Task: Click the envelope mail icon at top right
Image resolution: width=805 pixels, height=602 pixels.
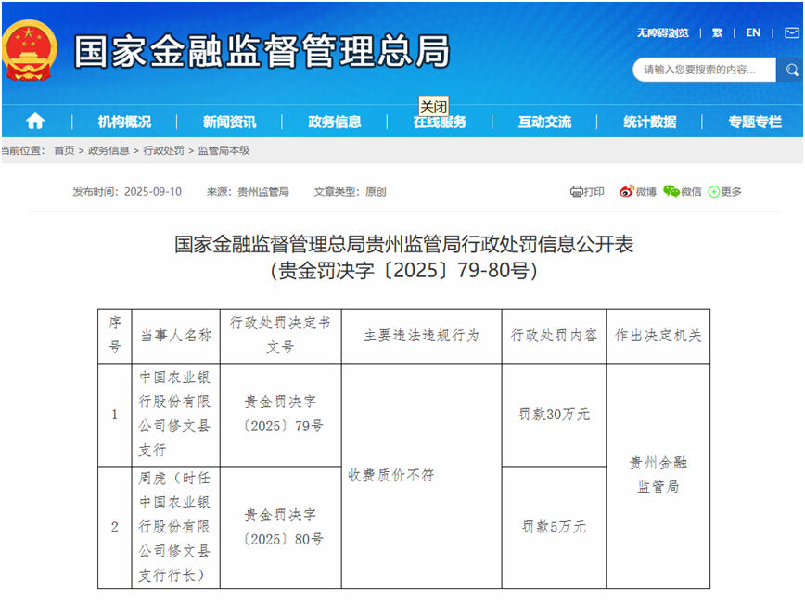Action: (793, 32)
